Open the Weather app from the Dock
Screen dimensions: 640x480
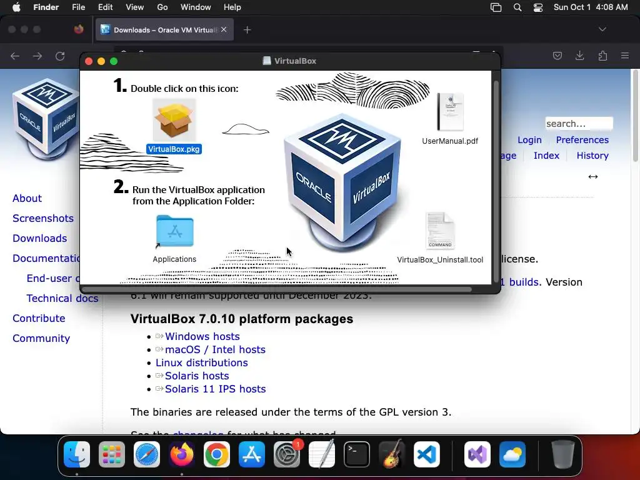click(512, 454)
